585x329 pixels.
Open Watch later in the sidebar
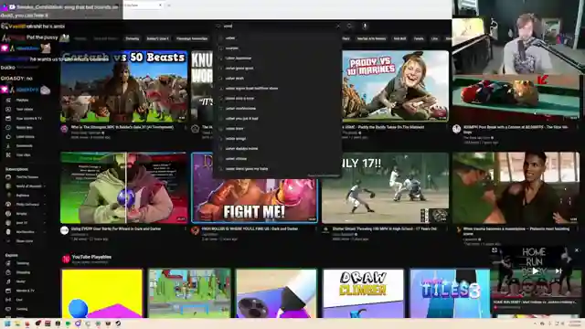[x=25, y=128]
